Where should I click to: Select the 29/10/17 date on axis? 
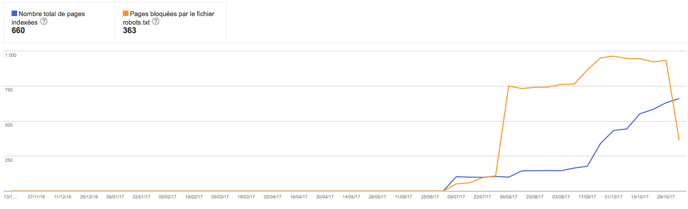[x=665, y=197]
